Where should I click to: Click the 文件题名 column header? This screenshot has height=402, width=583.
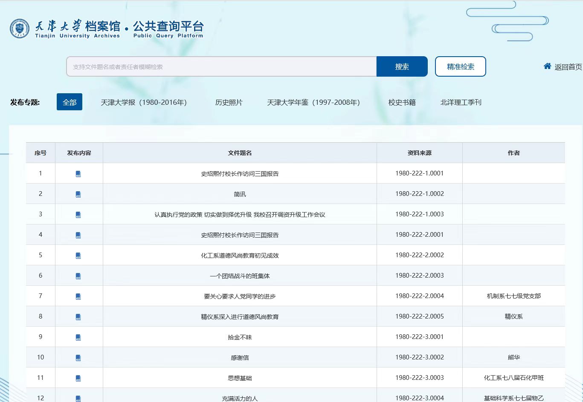(x=240, y=153)
